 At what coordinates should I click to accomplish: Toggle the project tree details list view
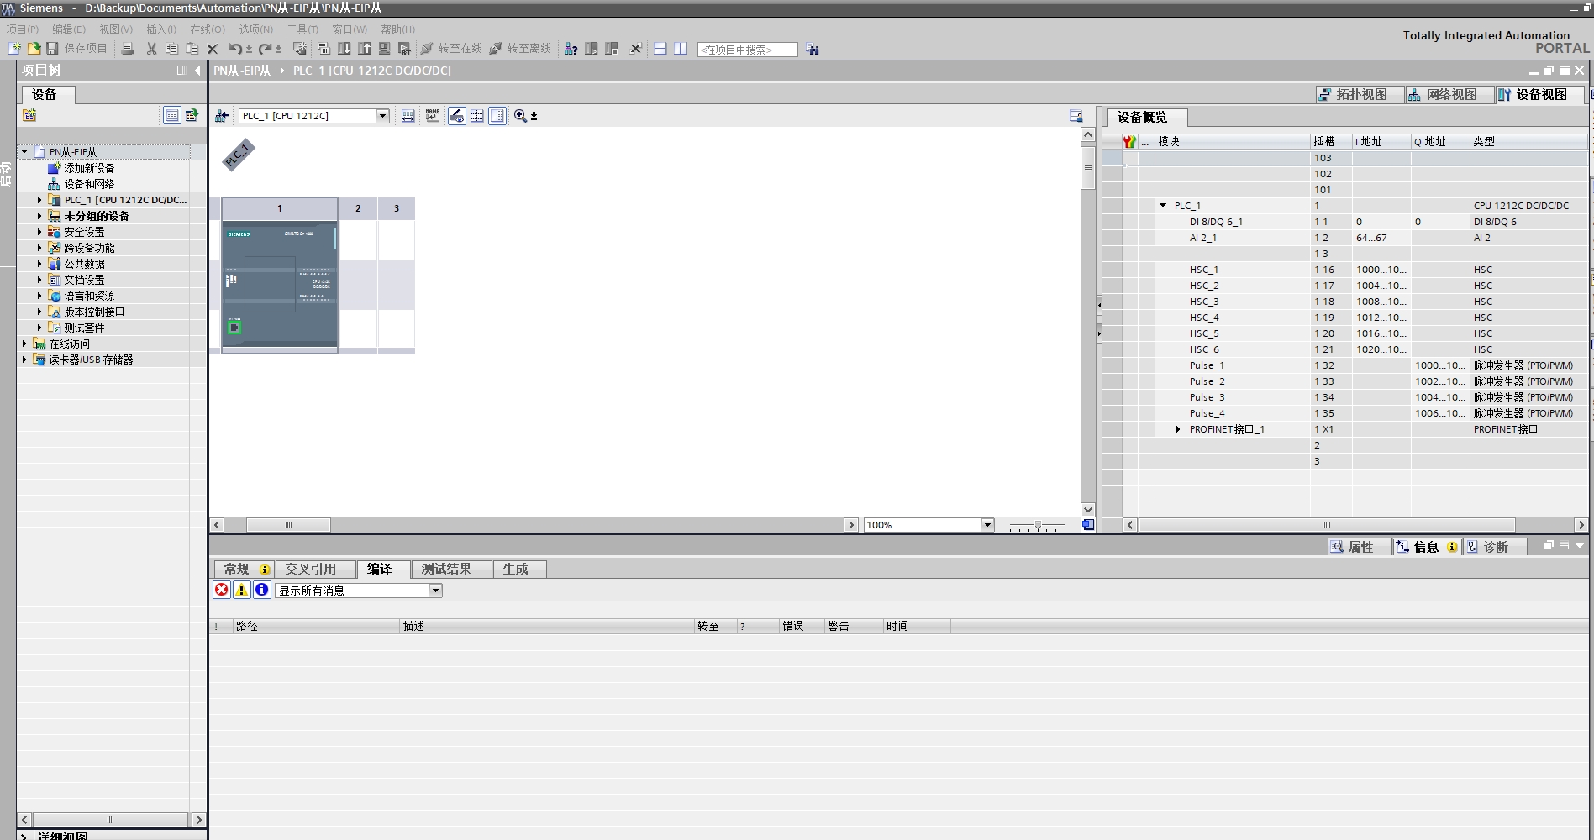(171, 115)
